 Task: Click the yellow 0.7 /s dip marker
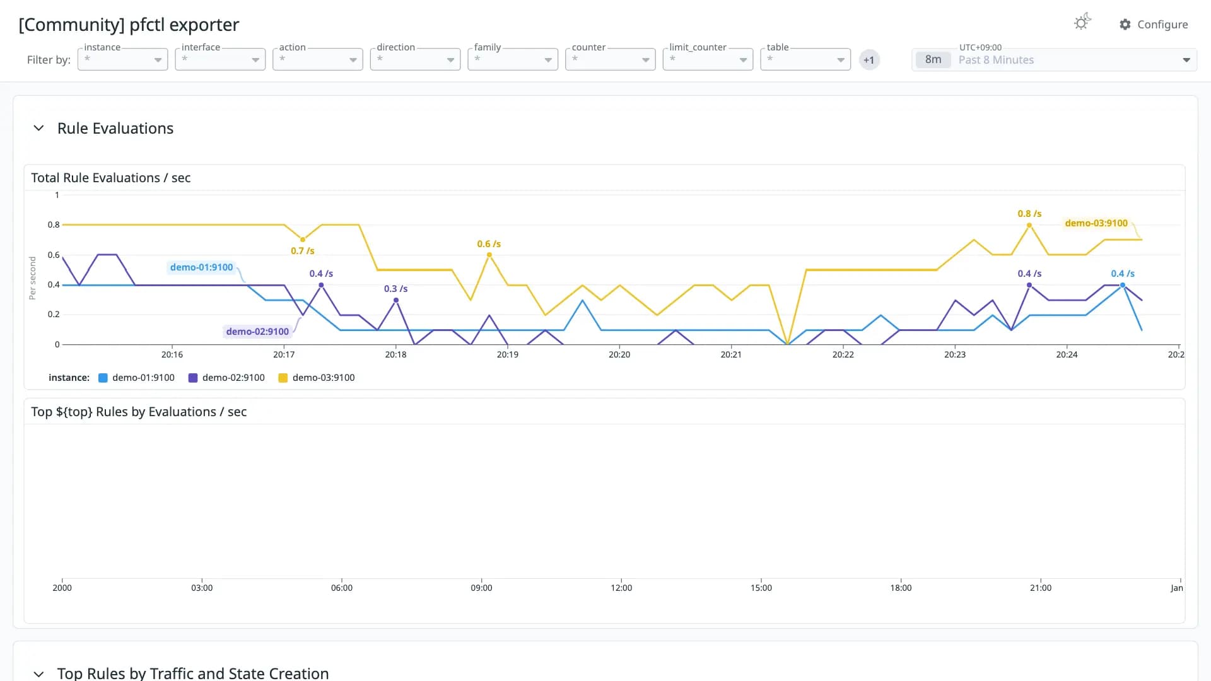pyautogui.click(x=303, y=240)
